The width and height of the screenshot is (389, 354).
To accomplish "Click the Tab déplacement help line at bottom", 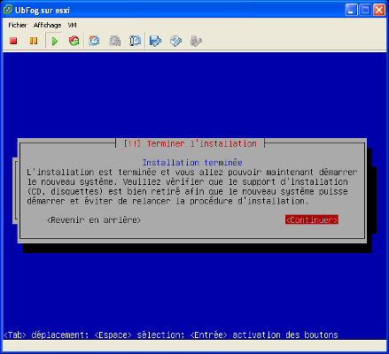I will click(171, 335).
